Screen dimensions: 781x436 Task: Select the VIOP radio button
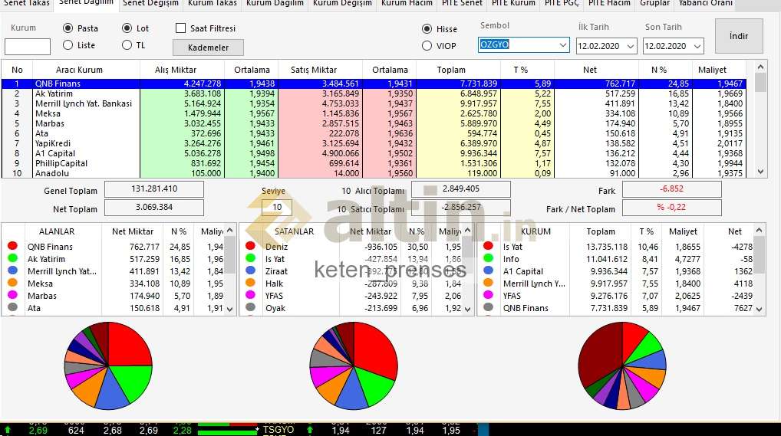pyautogui.click(x=427, y=46)
